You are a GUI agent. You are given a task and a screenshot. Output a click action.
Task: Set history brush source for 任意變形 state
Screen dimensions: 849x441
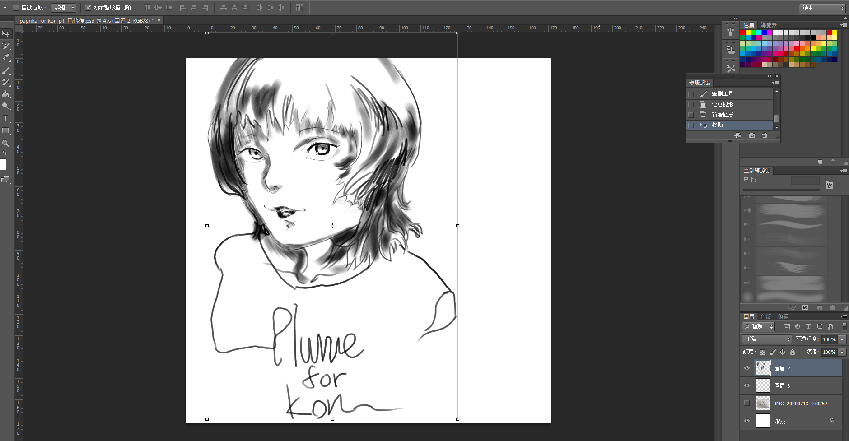click(690, 104)
